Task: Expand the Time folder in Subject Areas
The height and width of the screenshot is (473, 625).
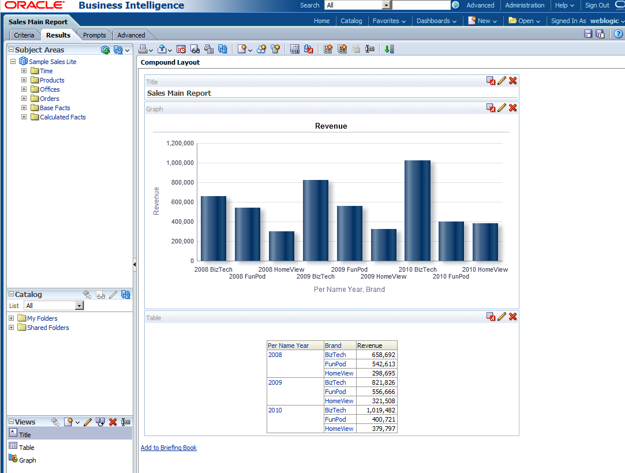Action: pos(23,70)
